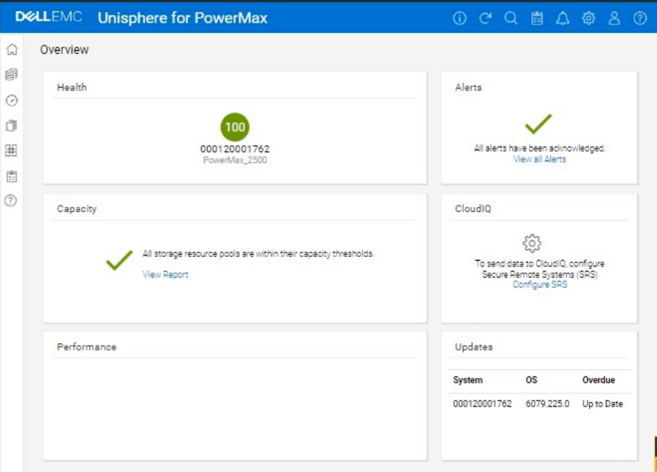This screenshot has width=657, height=472.
Task: Open the Data Protection icon in the sidebar
Action: click(x=11, y=125)
